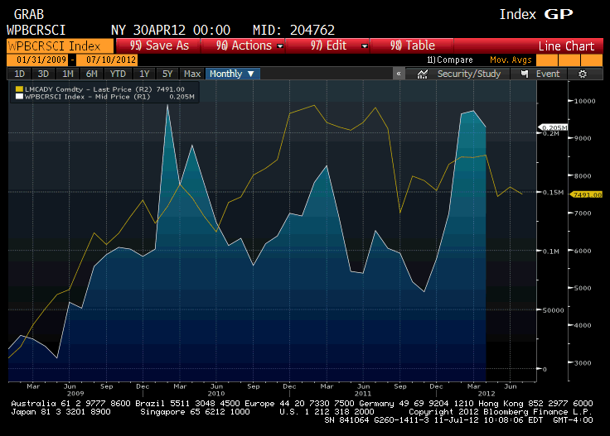Select the YTD range tab
The width and height of the screenshot is (610, 436).
[x=118, y=74]
